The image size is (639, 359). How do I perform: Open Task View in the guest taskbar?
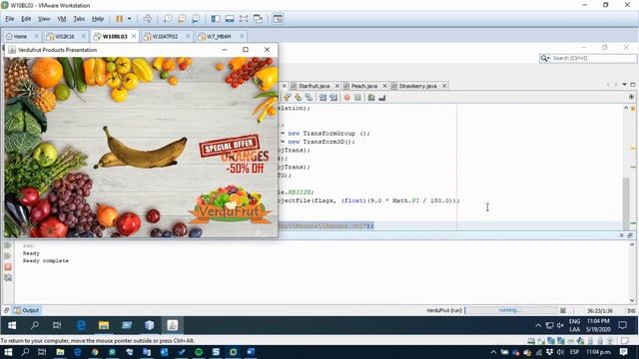click(x=57, y=326)
